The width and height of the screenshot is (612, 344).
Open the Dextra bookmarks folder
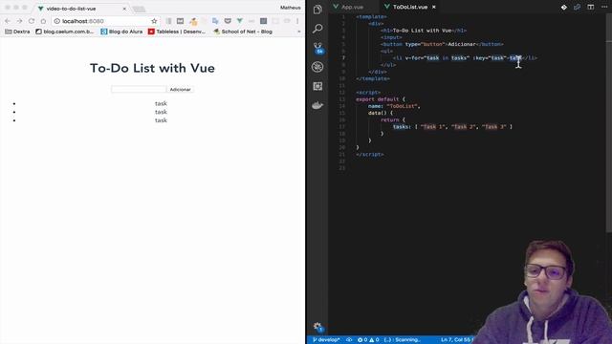click(17, 32)
